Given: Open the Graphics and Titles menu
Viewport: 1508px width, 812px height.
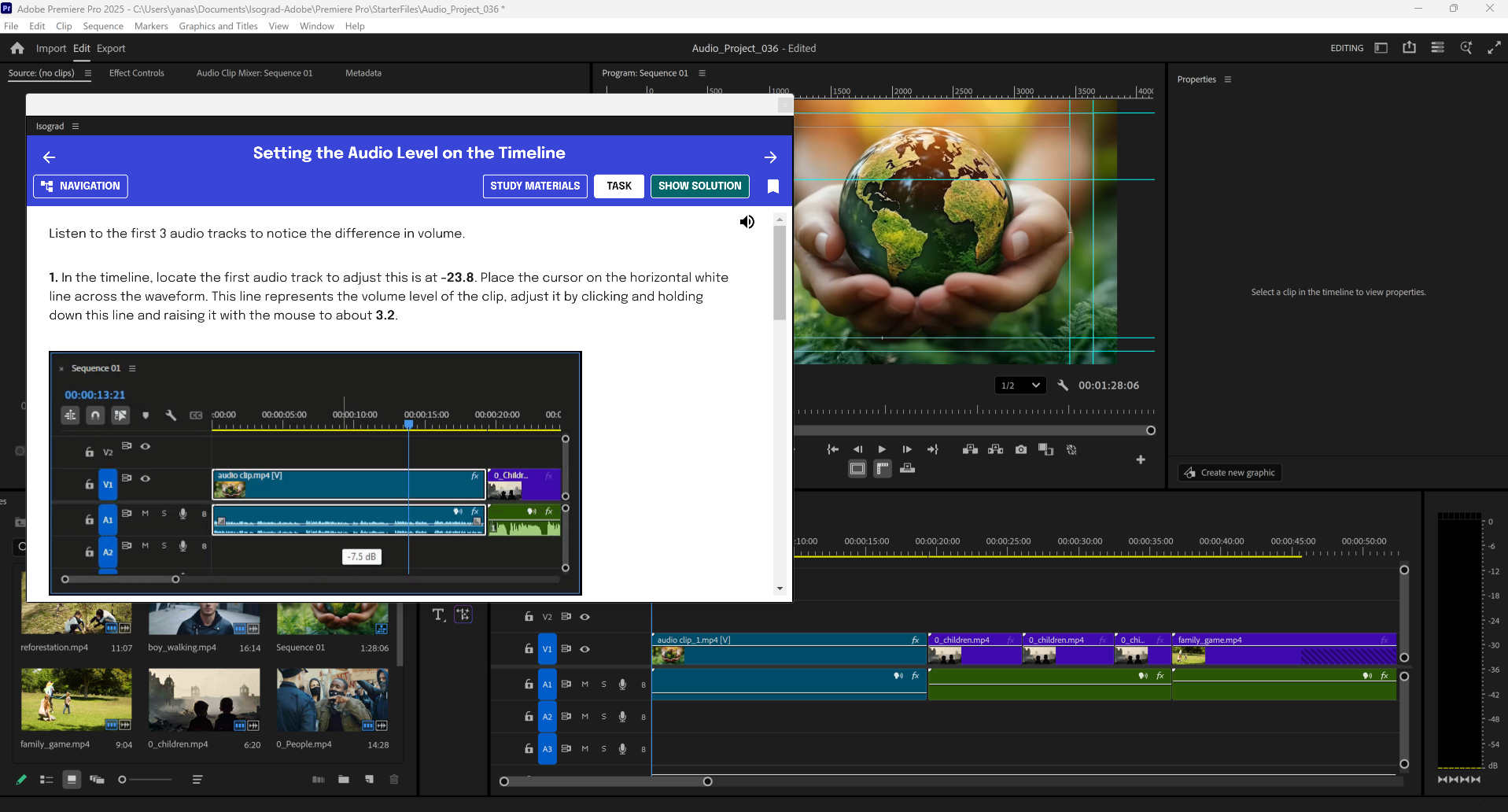Looking at the screenshot, I should (218, 26).
